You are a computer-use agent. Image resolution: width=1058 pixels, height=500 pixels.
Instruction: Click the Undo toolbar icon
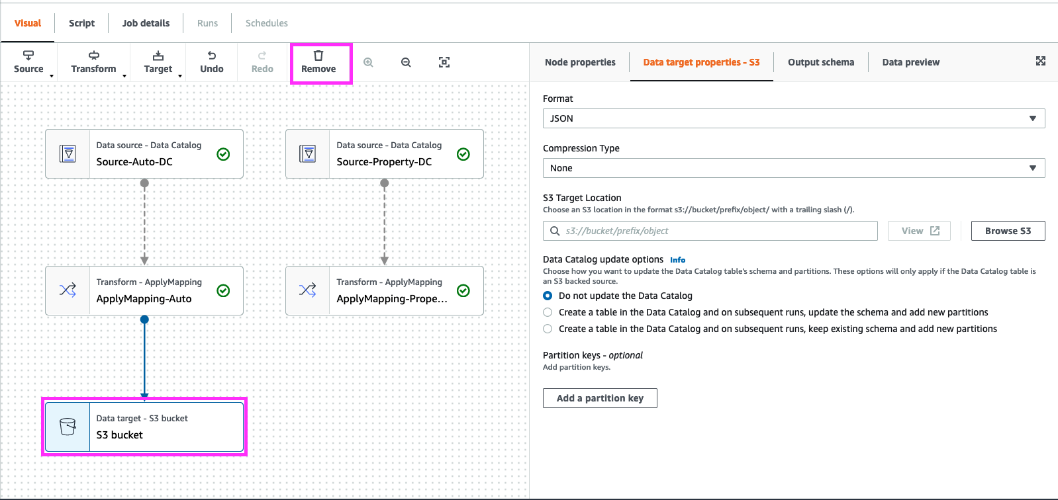[212, 56]
